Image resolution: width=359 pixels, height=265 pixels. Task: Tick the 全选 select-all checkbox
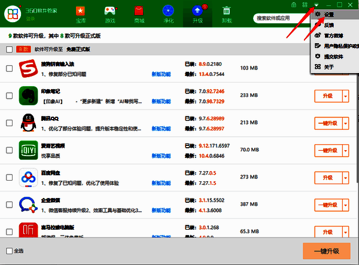pos(10,251)
